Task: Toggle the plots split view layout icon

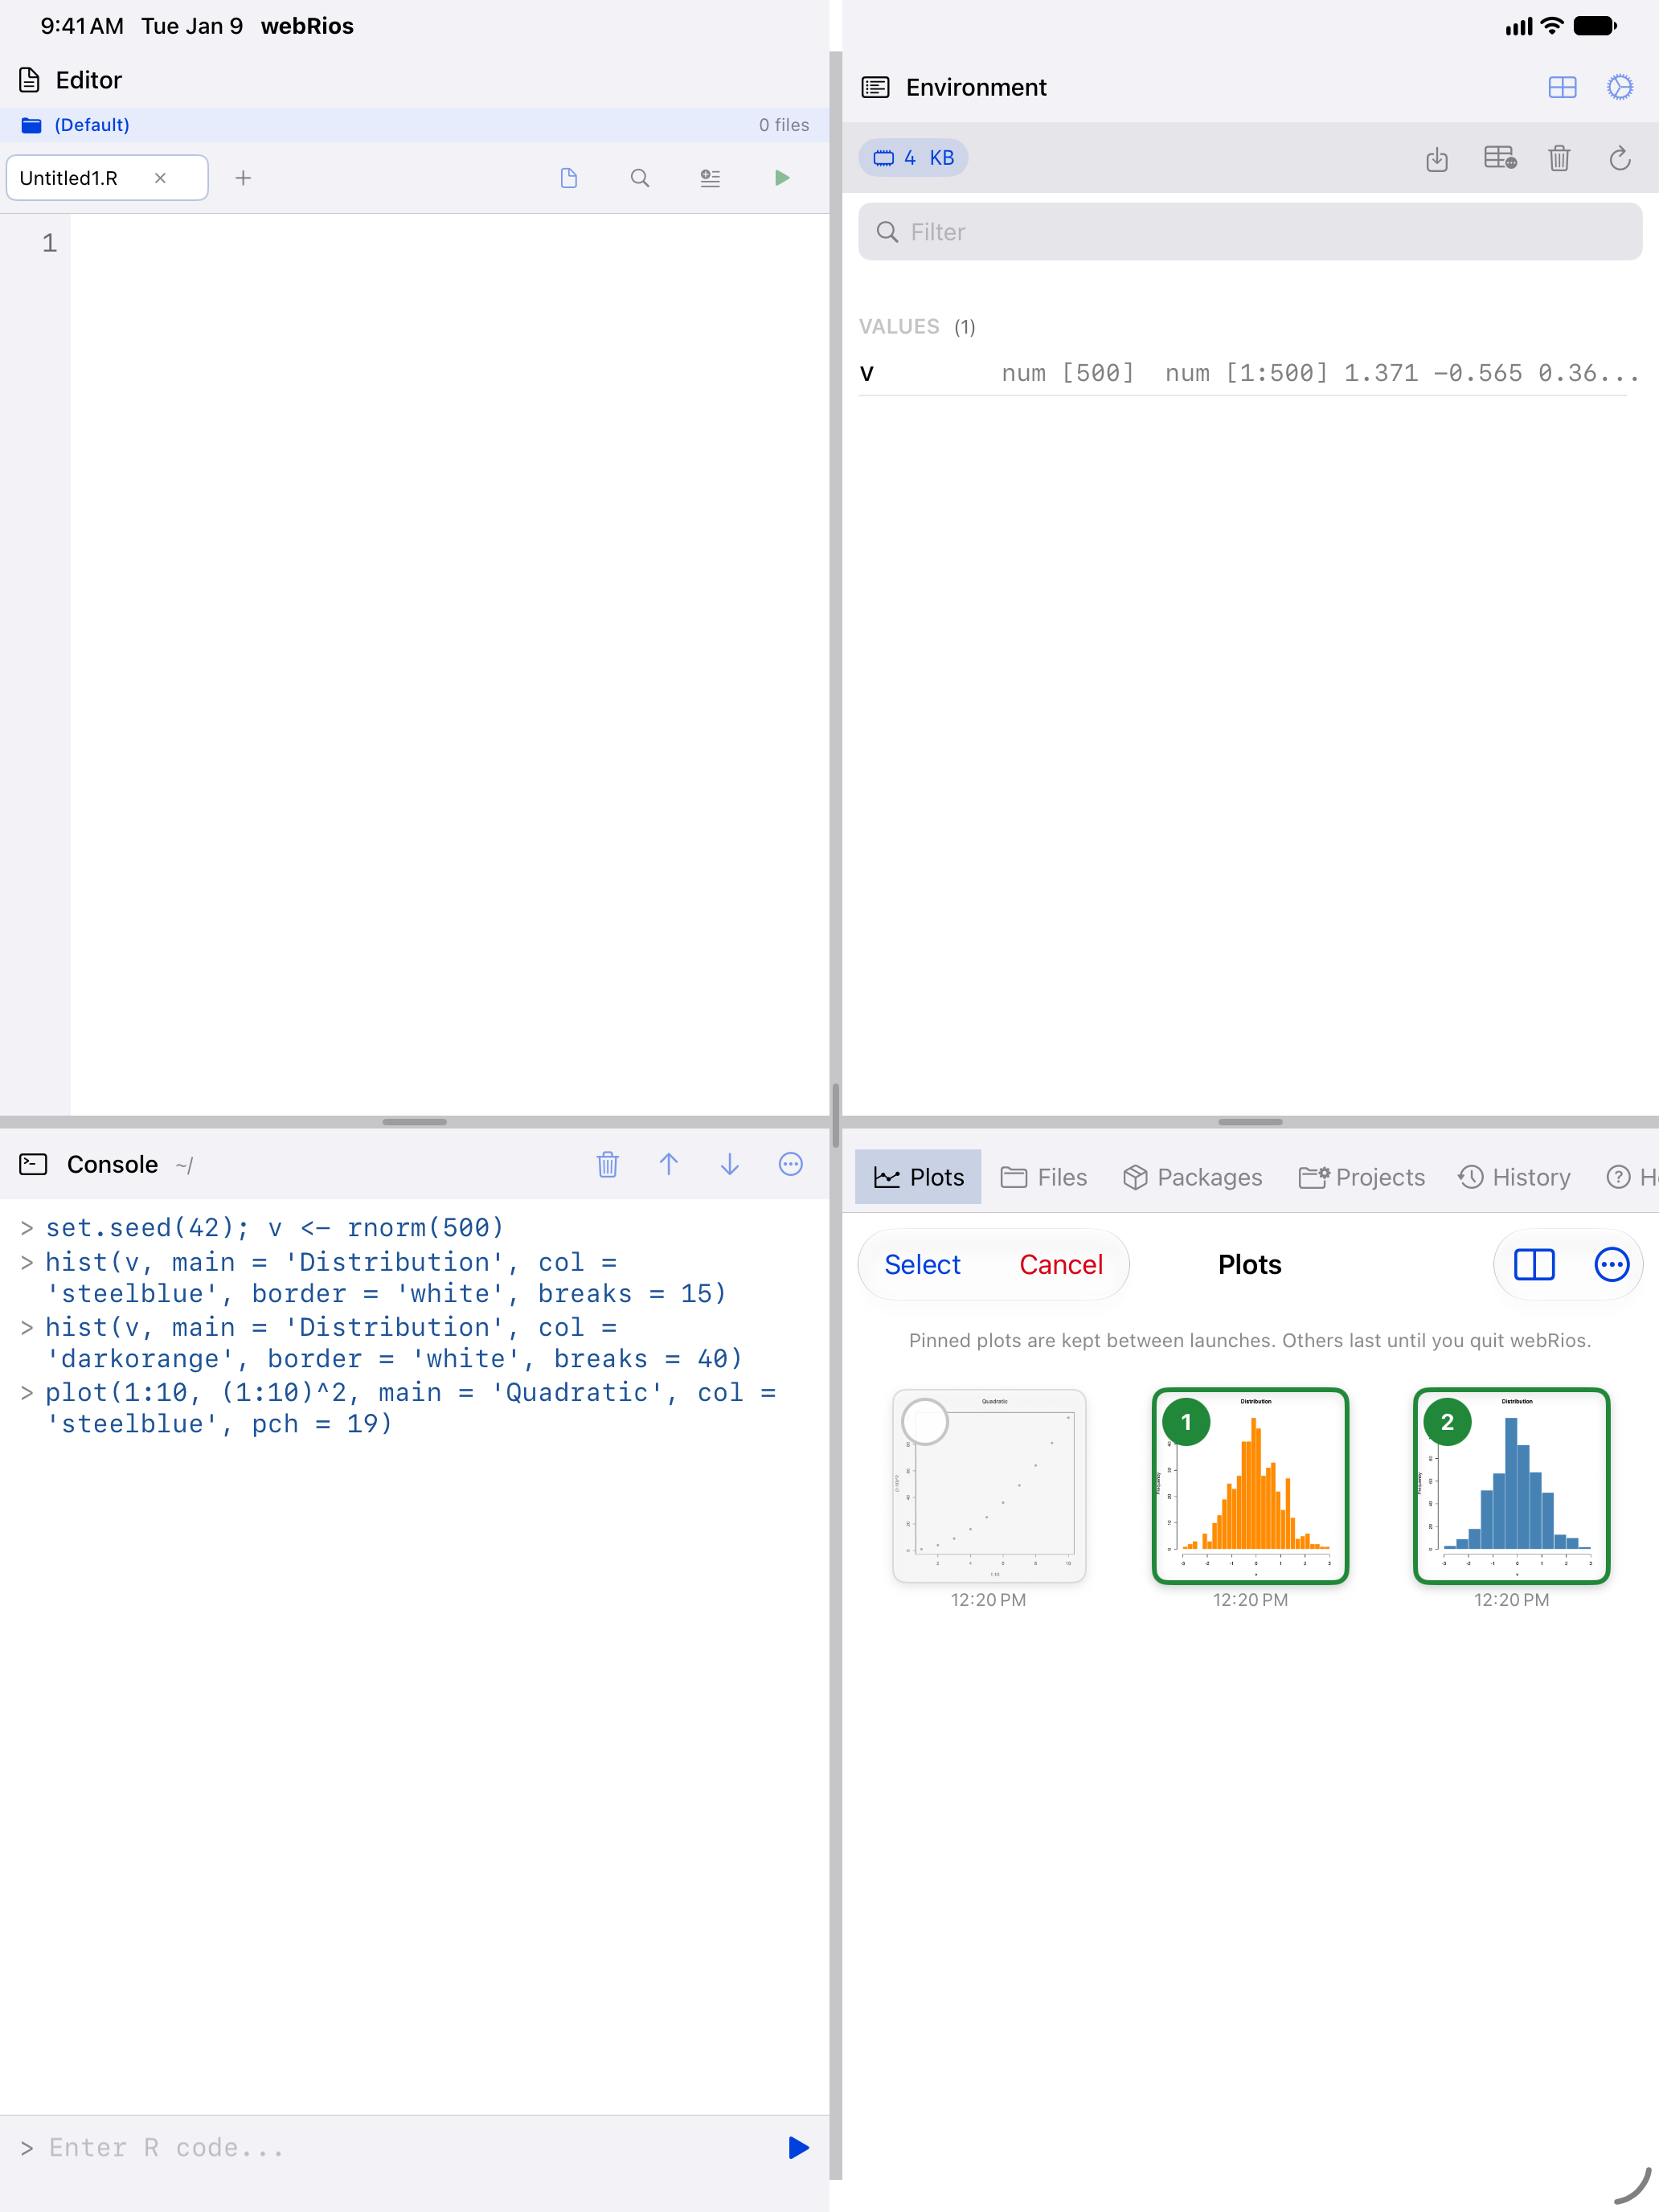Action: pyautogui.click(x=1534, y=1265)
